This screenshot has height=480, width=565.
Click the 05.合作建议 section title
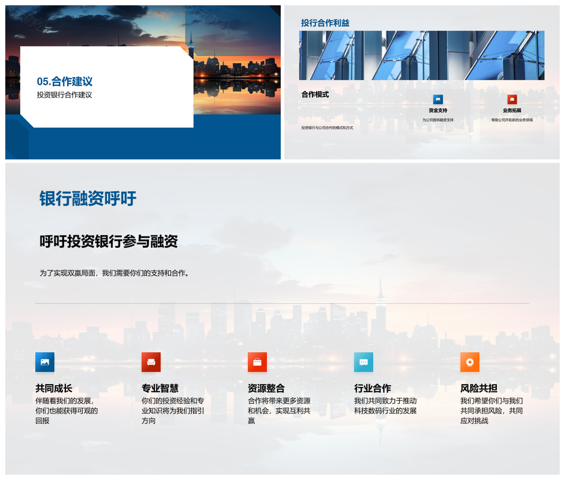(65, 82)
